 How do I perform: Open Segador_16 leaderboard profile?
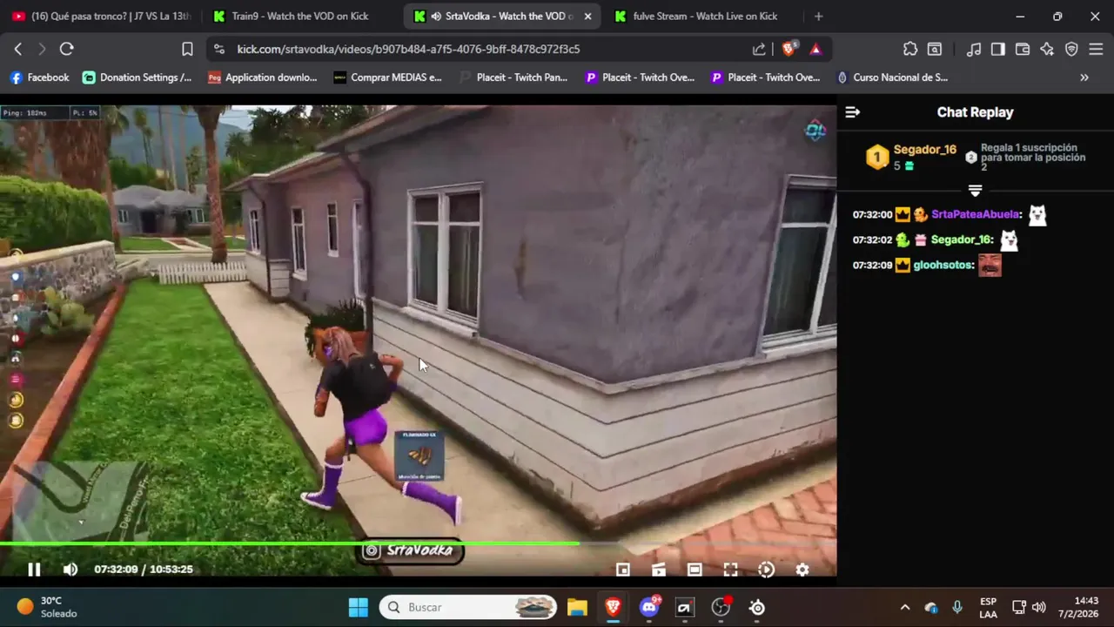click(x=925, y=150)
